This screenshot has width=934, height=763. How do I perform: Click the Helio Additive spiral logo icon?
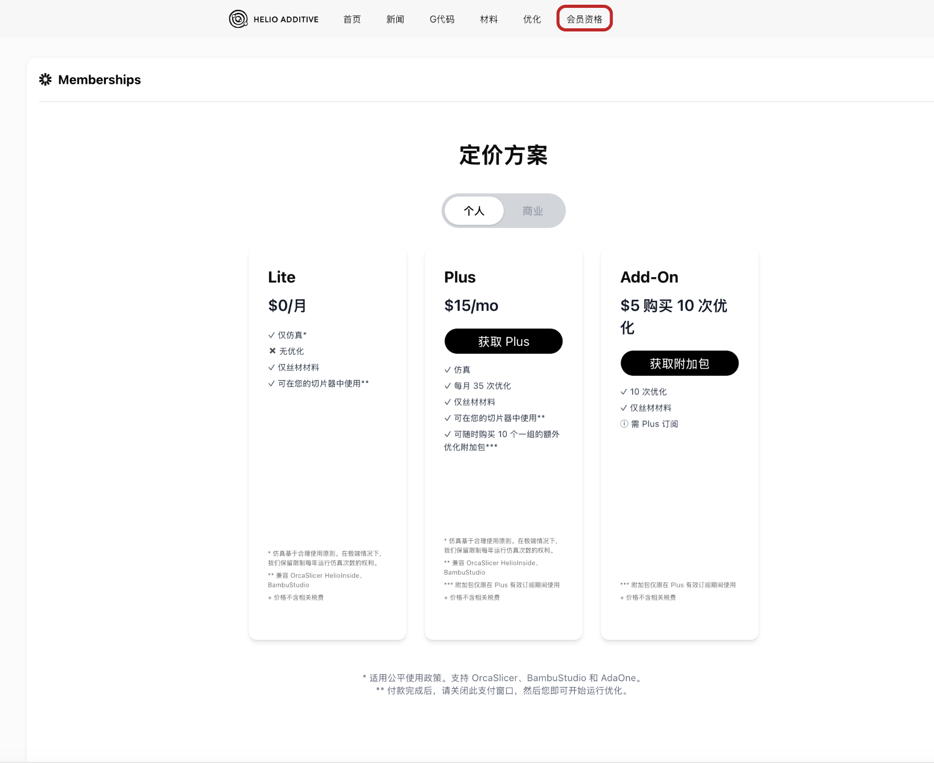tap(238, 19)
